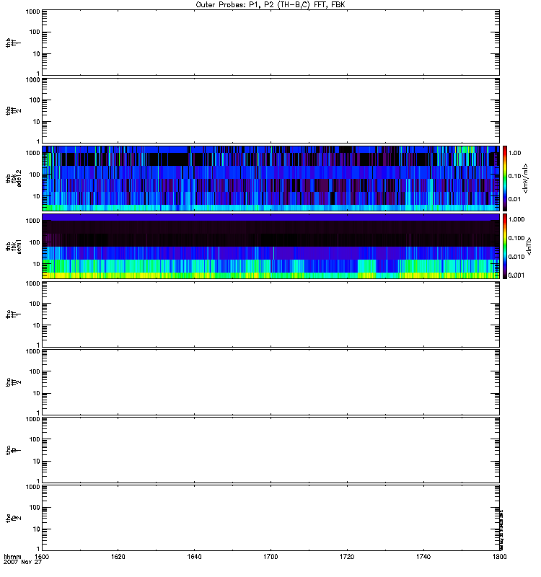Click the 1600 time axis label
This screenshot has height=577, width=541.
pyautogui.click(x=43, y=558)
